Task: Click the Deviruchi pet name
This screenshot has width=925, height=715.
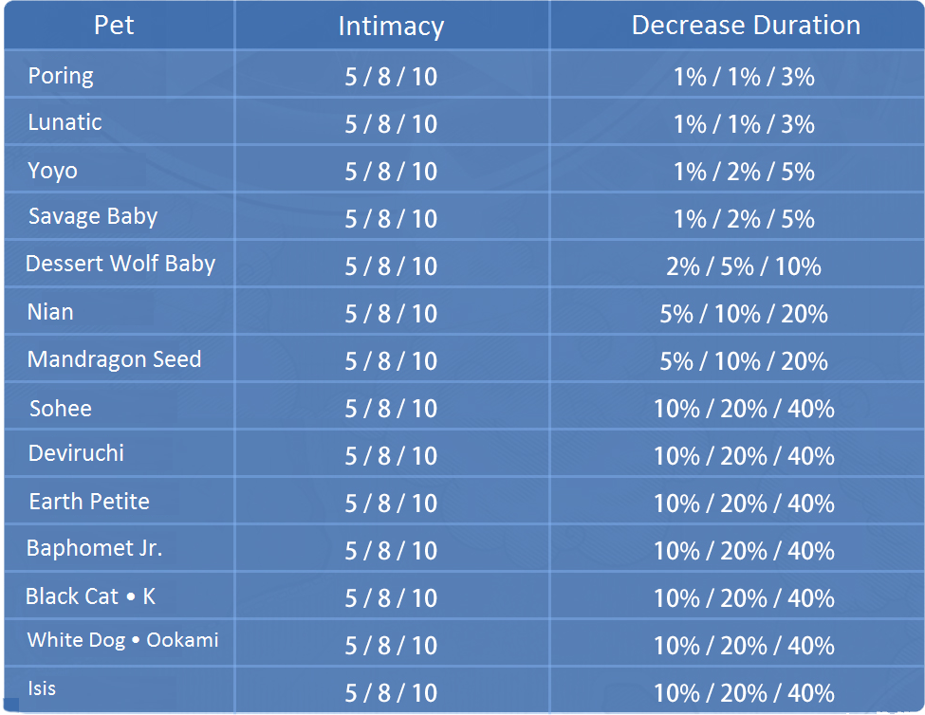Action: (x=76, y=453)
